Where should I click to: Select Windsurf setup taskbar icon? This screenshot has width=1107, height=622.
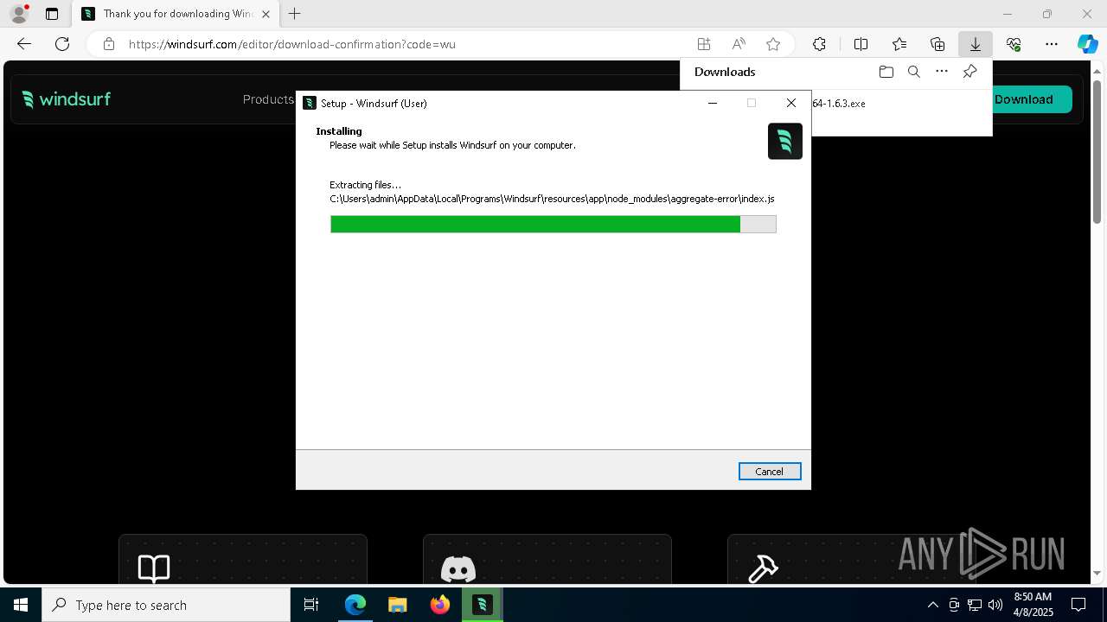point(483,605)
